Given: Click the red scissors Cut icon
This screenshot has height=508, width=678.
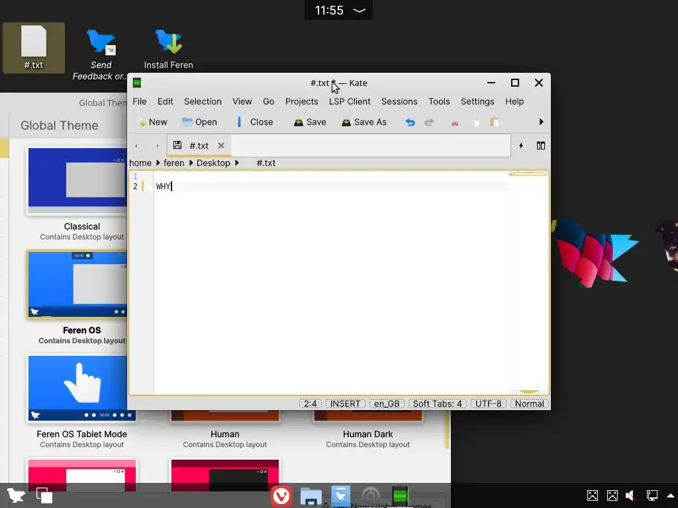Looking at the screenshot, I should tap(454, 123).
